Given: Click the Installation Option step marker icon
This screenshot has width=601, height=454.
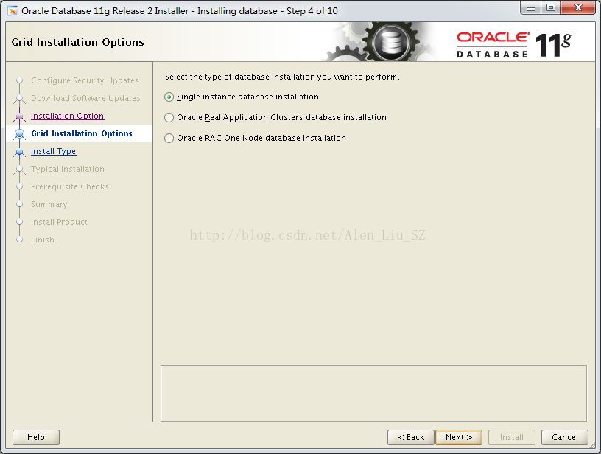Looking at the screenshot, I should 20,116.
